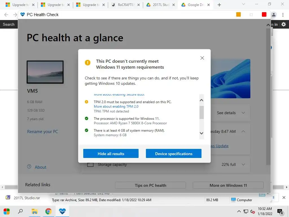Close the downloads bar with X
289x217 pixels.
[x=284, y=198]
